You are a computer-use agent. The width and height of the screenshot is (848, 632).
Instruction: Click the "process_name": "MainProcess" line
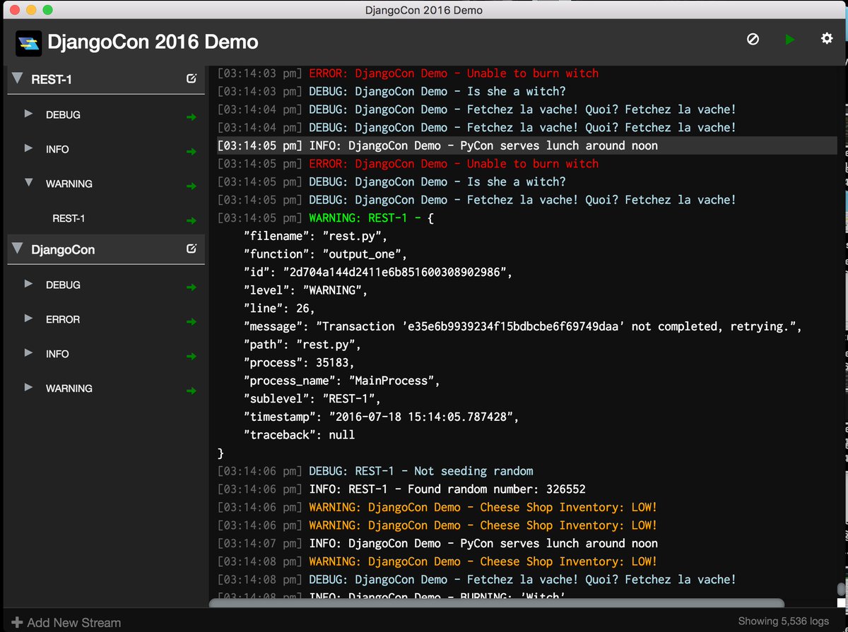pyautogui.click(x=342, y=381)
